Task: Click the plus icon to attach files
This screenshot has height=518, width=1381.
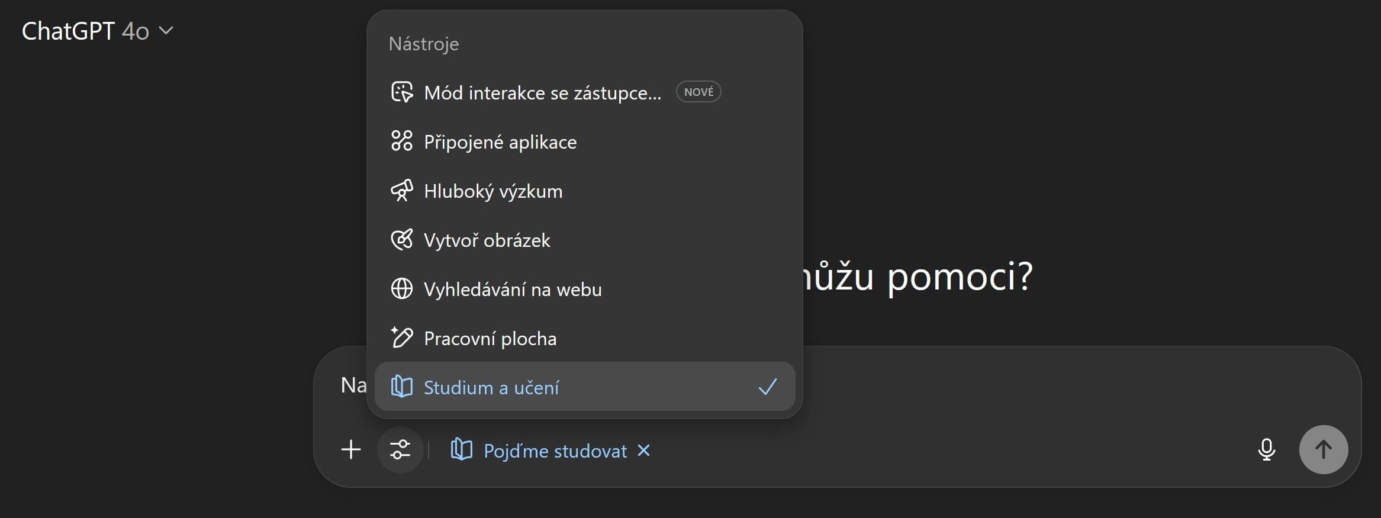Action: [351, 450]
